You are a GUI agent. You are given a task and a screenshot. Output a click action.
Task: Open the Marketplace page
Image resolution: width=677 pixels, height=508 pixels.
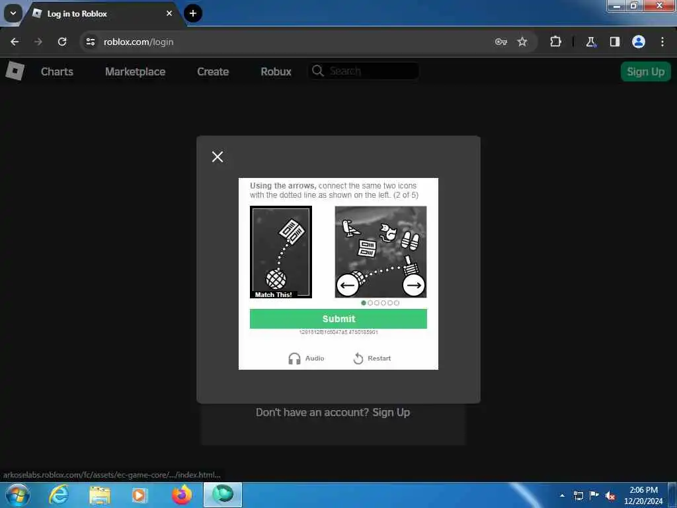pyautogui.click(x=135, y=71)
